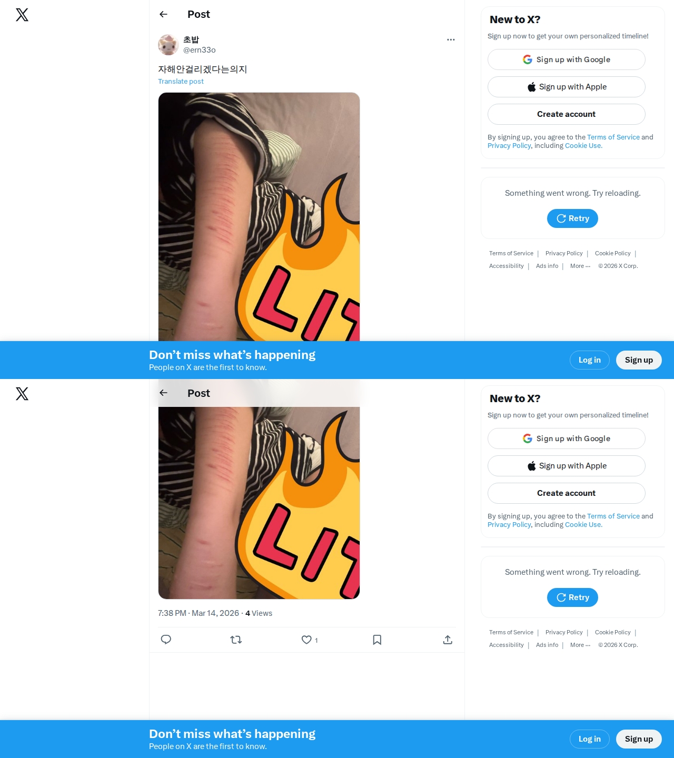Open the post image thumbnail above the timestamp
674x758 pixels.
point(259,503)
